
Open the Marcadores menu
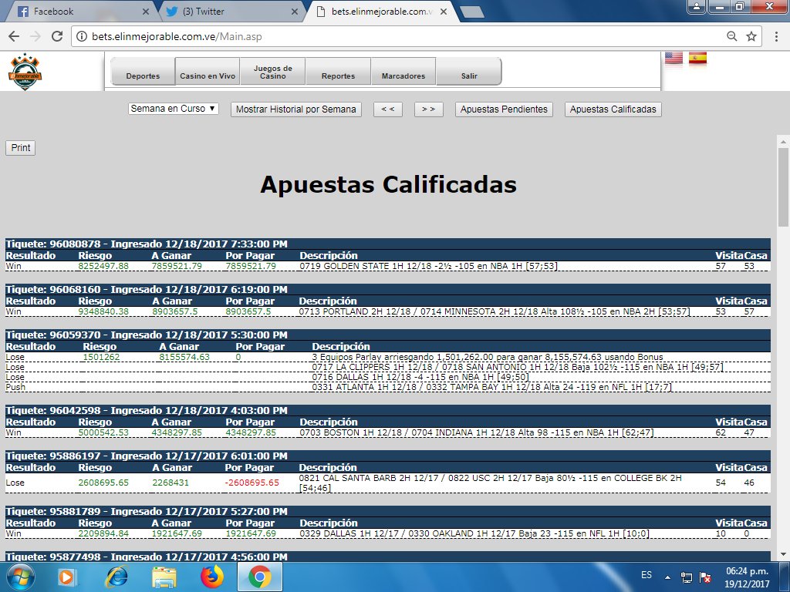tap(403, 72)
